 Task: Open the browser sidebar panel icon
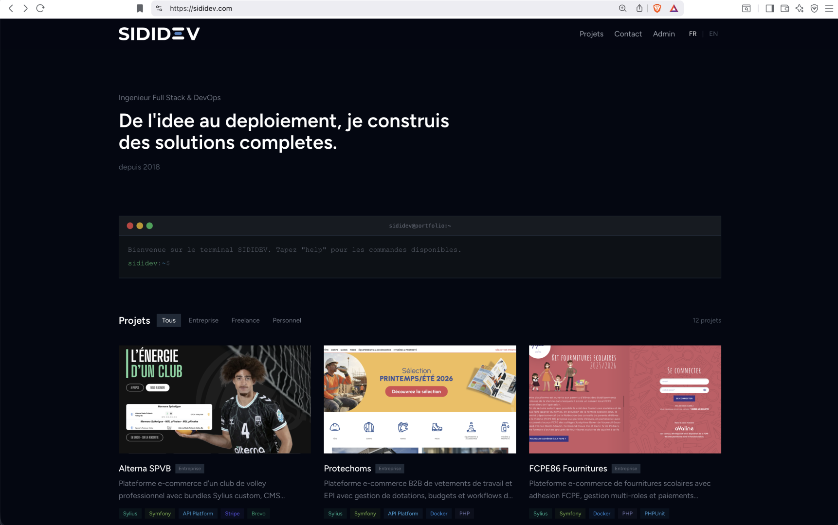tap(770, 8)
